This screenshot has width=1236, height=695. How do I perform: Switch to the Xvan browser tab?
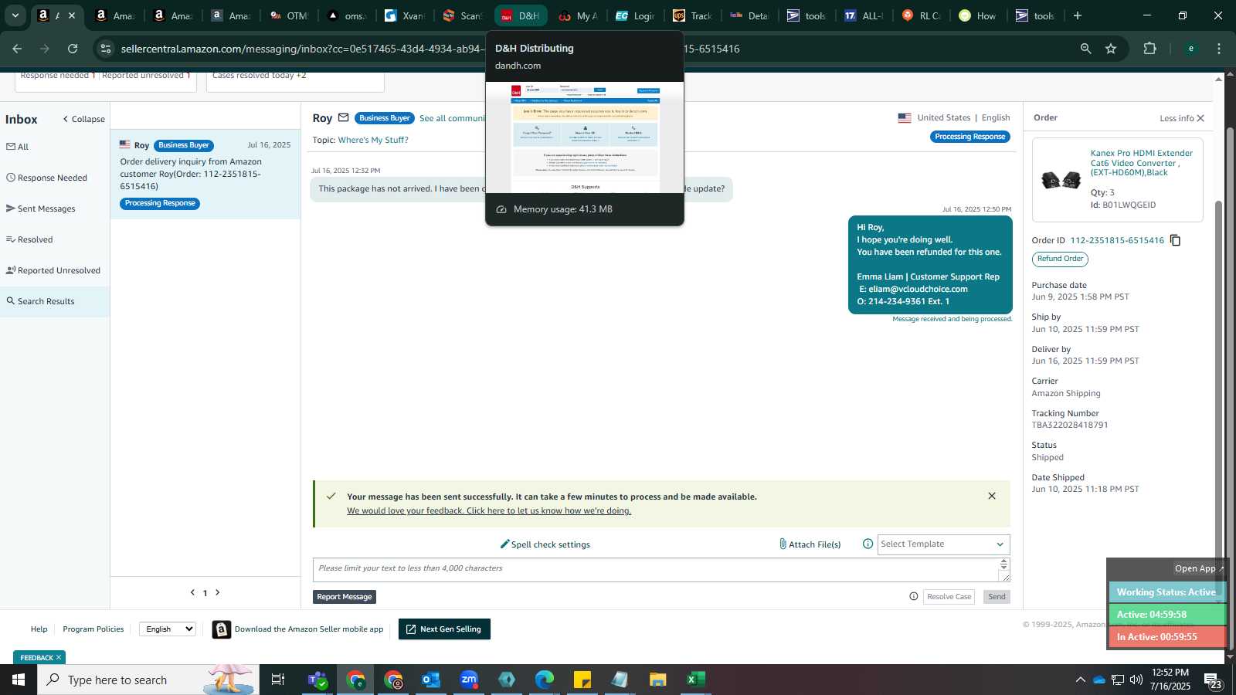coord(405,15)
